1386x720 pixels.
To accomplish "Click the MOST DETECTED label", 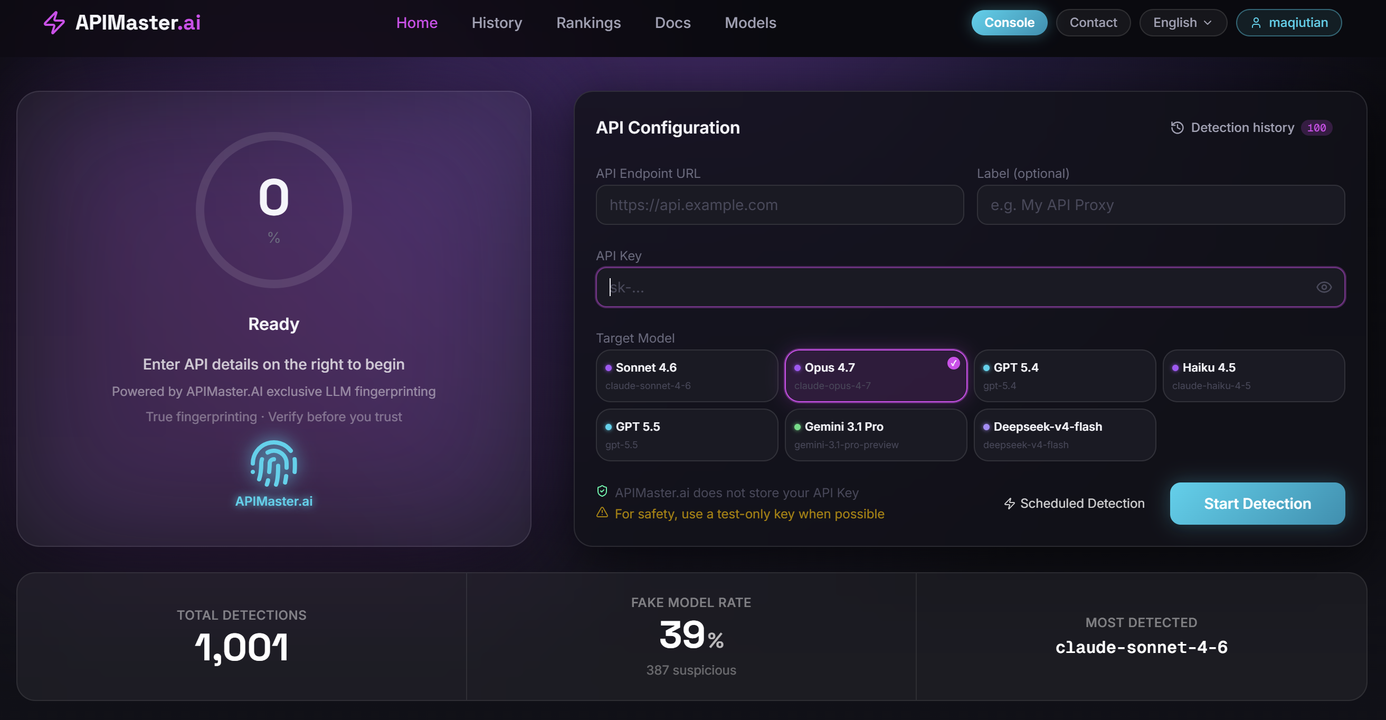I will point(1141,622).
